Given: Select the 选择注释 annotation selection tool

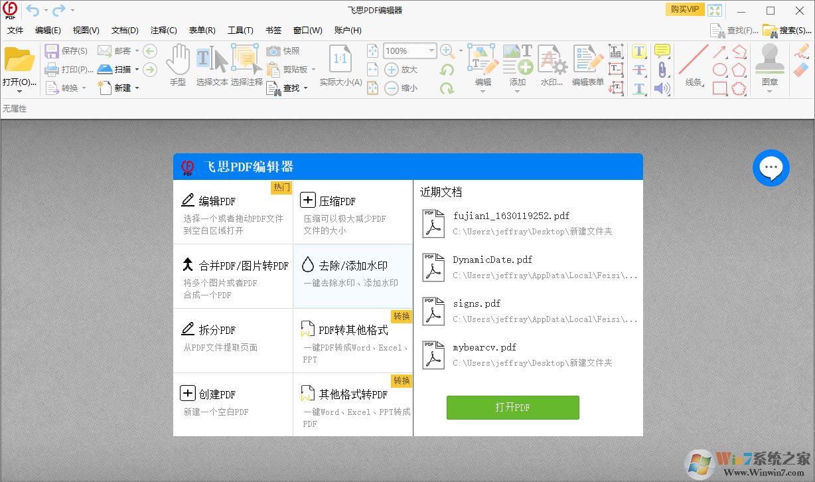Looking at the screenshot, I should (246, 63).
